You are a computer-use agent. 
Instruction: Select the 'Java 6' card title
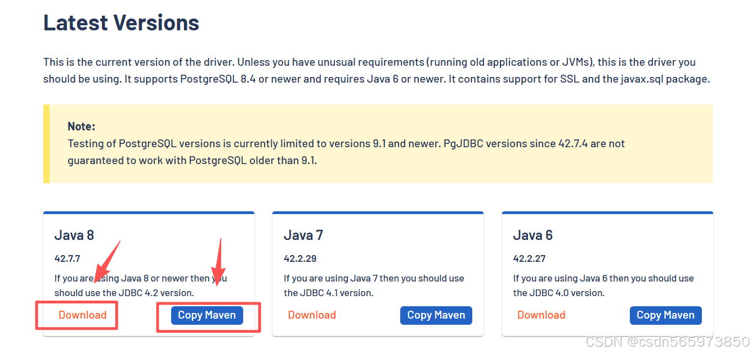533,235
